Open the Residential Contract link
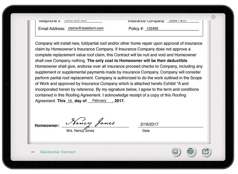This screenshot has height=174, width=238. pos(58,152)
